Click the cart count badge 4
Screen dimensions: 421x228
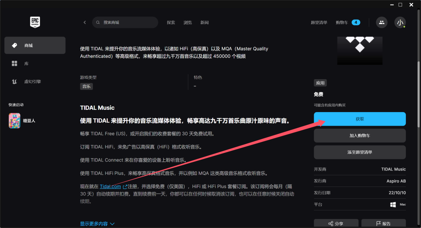356,23
